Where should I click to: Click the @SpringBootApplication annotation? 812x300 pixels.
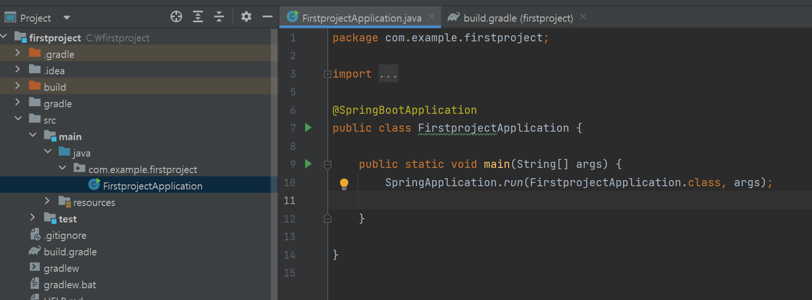click(404, 110)
